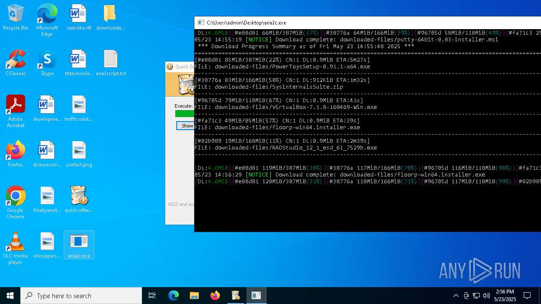
Task: Select the Google Chrome shortcut
Action: [16, 203]
